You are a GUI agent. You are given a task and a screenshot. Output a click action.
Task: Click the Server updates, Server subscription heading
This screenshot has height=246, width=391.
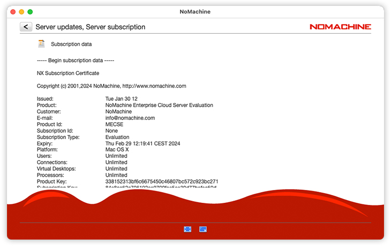coord(90,27)
